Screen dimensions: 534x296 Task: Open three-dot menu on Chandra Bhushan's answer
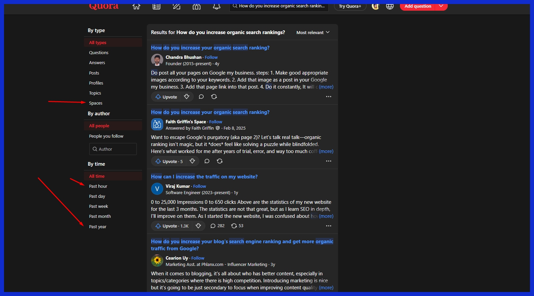pyautogui.click(x=329, y=97)
